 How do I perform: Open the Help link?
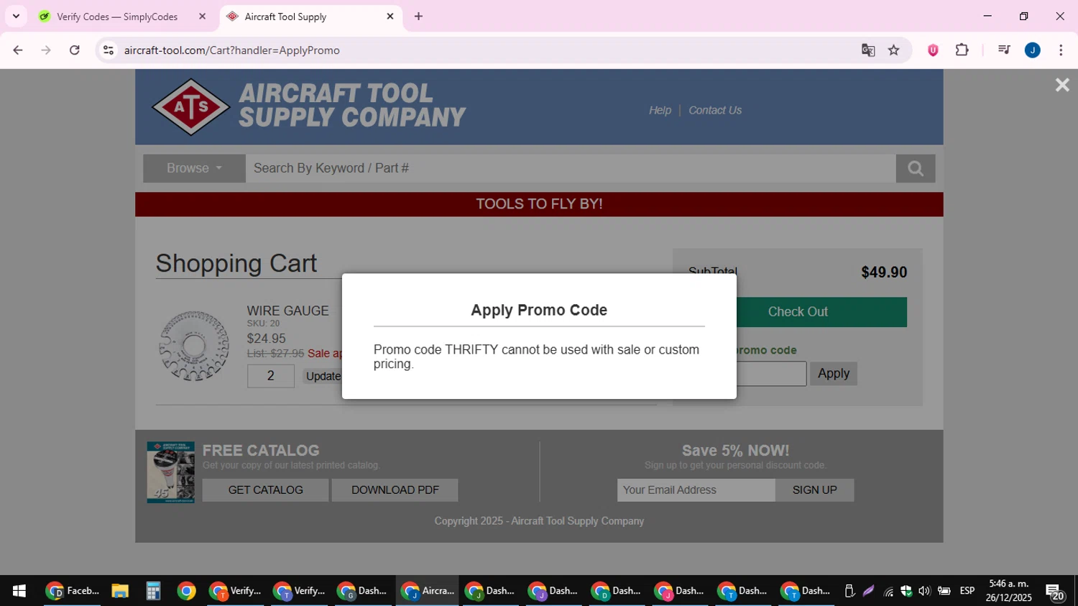660,110
